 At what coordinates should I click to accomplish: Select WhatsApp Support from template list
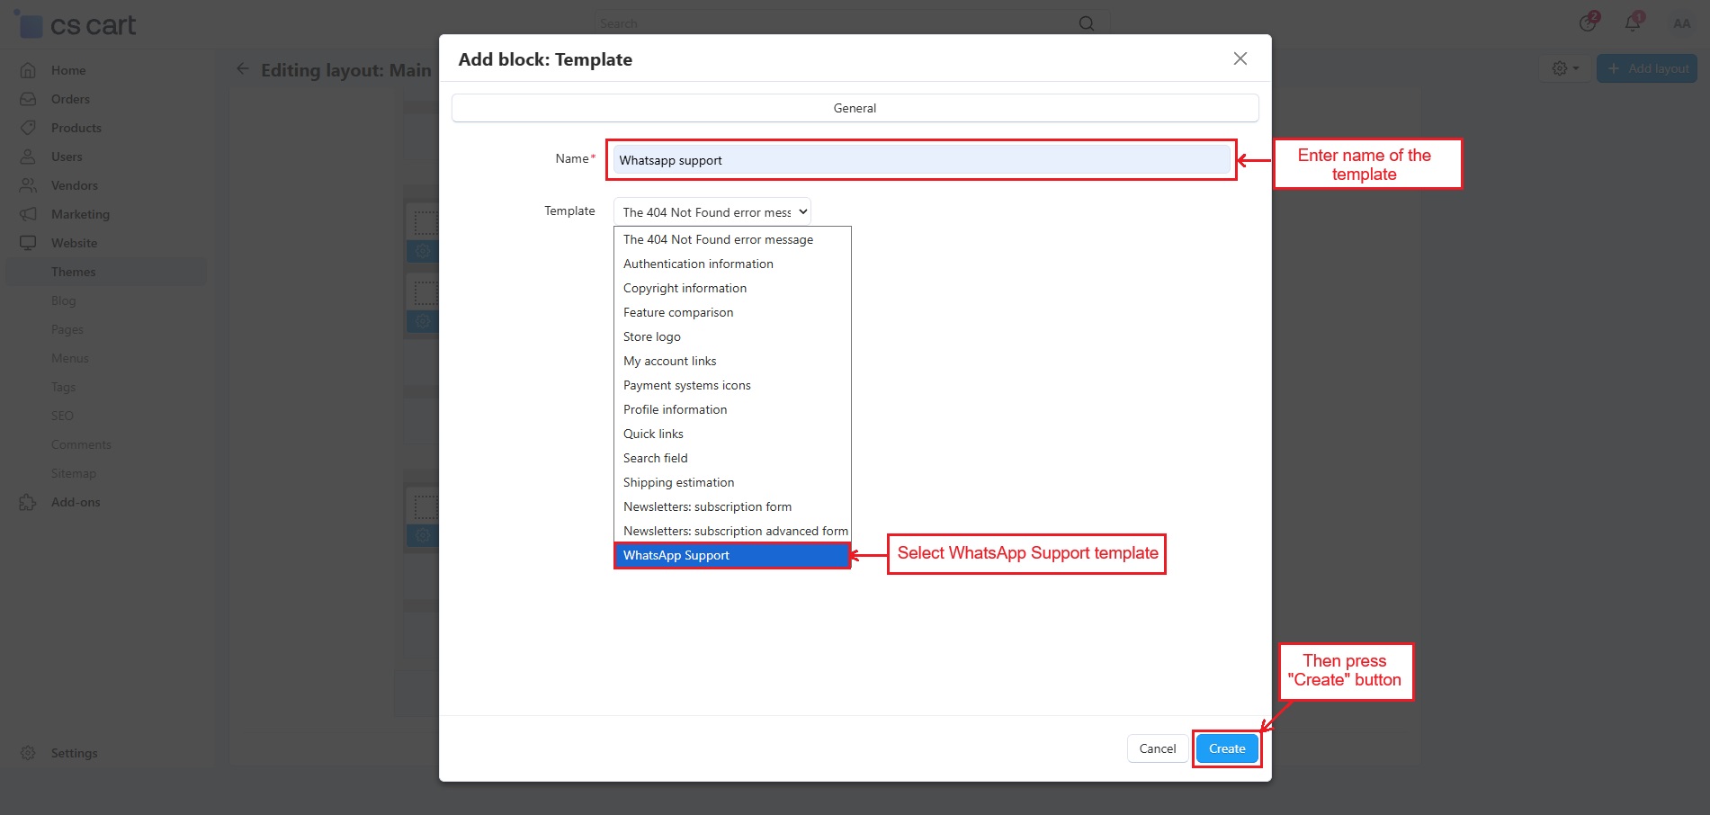coord(731,556)
